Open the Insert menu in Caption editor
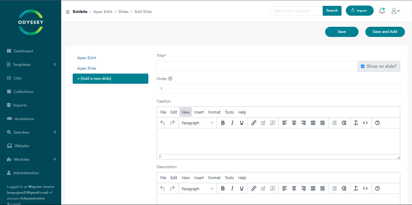The width and height of the screenshot is (412, 205). pyautogui.click(x=199, y=112)
